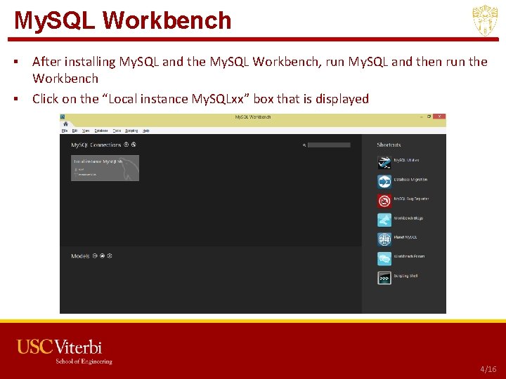Click into the connections search field
The width and height of the screenshot is (506, 379).
tap(329, 145)
